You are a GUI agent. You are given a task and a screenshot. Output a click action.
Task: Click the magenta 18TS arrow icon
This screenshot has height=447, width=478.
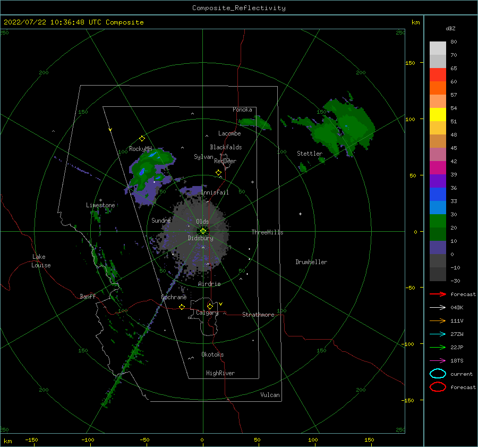click(438, 361)
